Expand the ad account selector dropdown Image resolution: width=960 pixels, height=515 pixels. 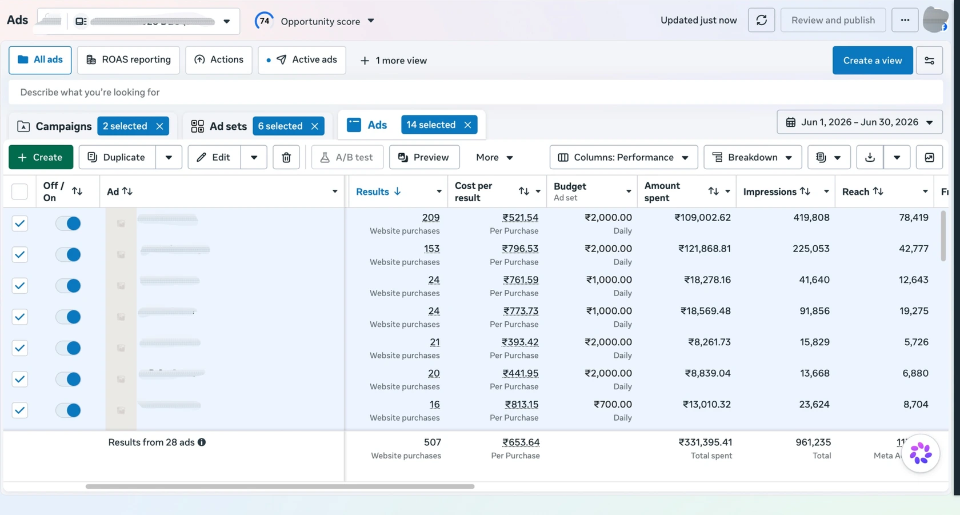point(226,21)
